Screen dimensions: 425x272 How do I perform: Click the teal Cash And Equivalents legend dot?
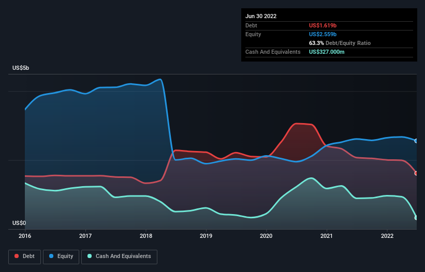click(x=90, y=256)
